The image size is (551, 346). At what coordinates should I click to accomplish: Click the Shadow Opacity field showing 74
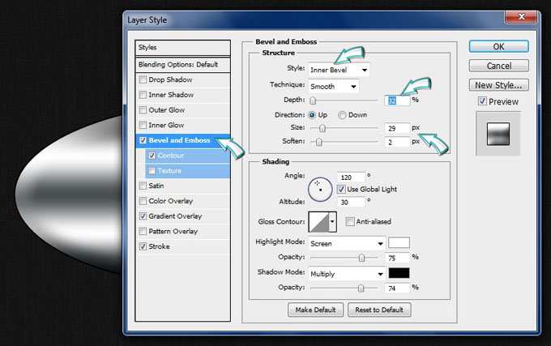pos(397,288)
